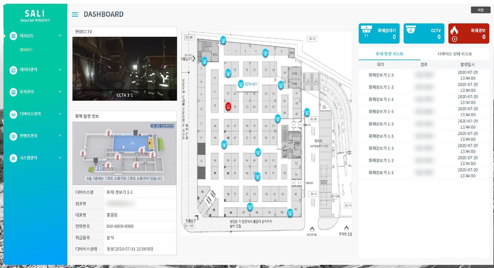The width and height of the screenshot is (494, 268).
Task: Click the red fire alarm marker near store 30
Action: pos(228,106)
